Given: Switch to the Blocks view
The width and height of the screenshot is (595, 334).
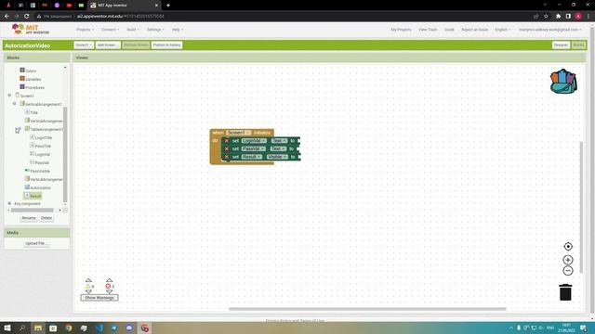Looking at the screenshot, I should coord(578,45).
